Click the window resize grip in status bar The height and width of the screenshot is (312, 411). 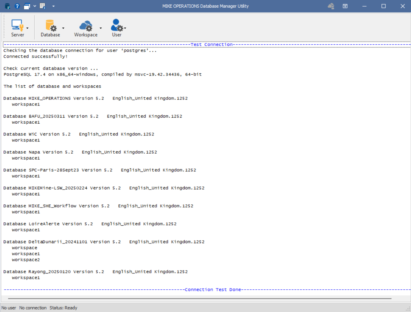[408, 309]
